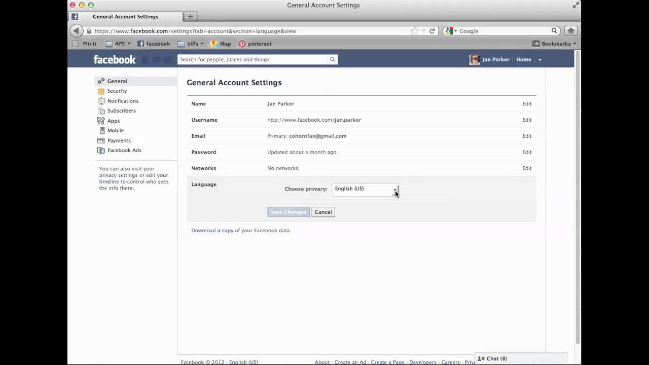Click the Language row label

click(x=204, y=184)
